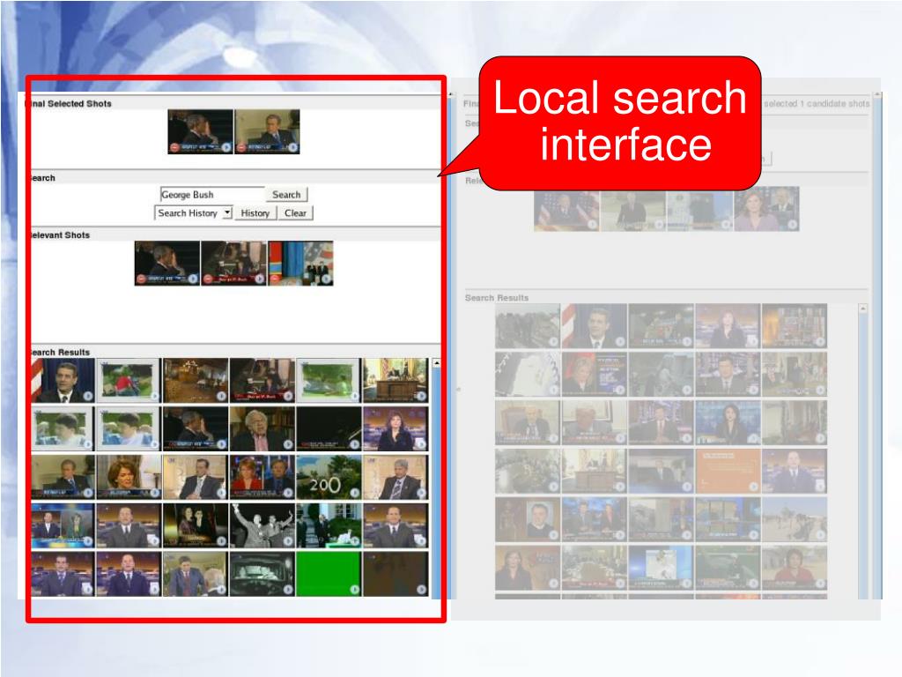Play the black-and-white waving men result
The height and width of the screenshot is (677, 902).
(288, 541)
